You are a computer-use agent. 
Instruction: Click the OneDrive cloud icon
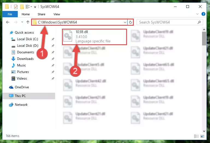tap(11, 87)
